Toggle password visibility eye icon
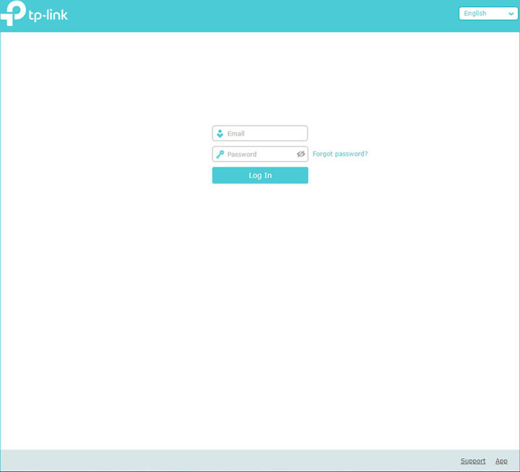 click(x=300, y=154)
